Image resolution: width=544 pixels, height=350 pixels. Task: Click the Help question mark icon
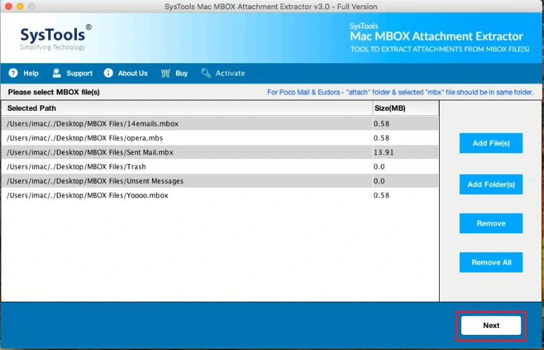[x=13, y=73]
